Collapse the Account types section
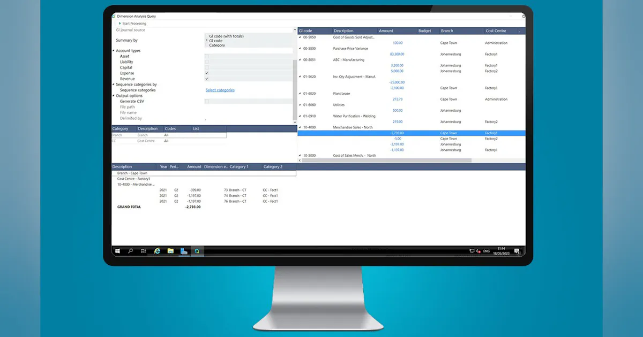The width and height of the screenshot is (643, 337). click(113, 50)
